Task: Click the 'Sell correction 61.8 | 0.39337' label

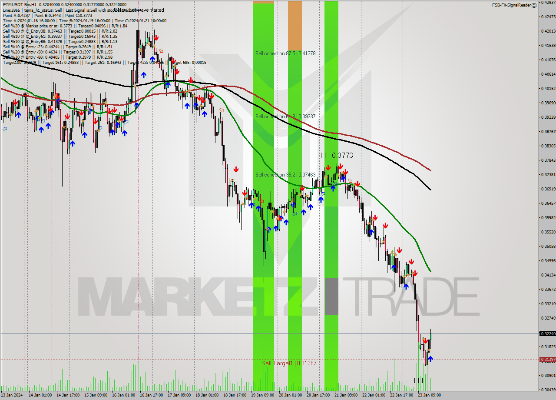Action: click(285, 117)
